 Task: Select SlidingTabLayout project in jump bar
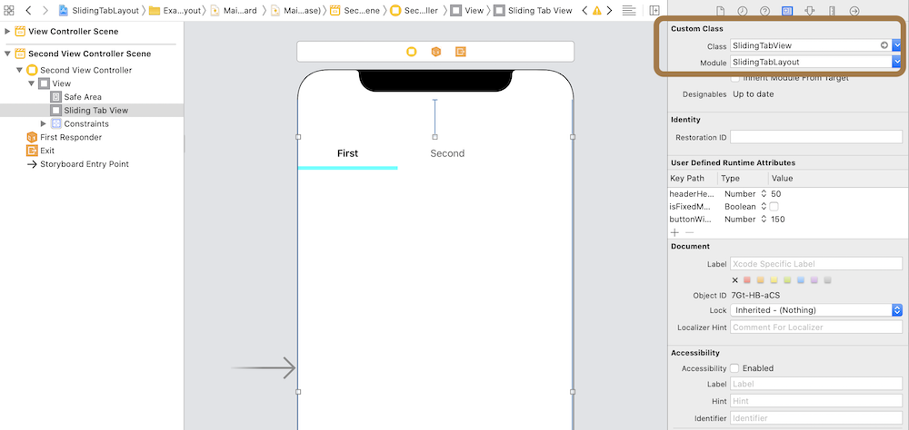98,10
